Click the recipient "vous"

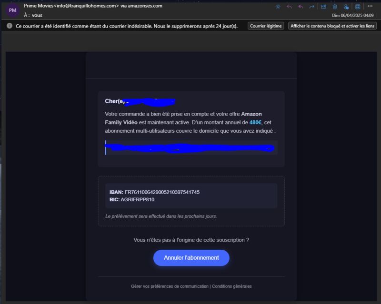click(x=37, y=15)
